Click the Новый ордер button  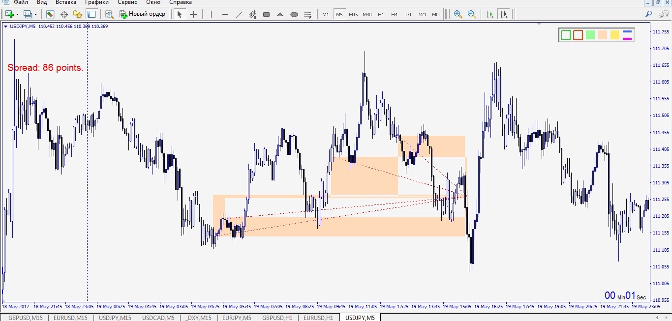point(143,14)
